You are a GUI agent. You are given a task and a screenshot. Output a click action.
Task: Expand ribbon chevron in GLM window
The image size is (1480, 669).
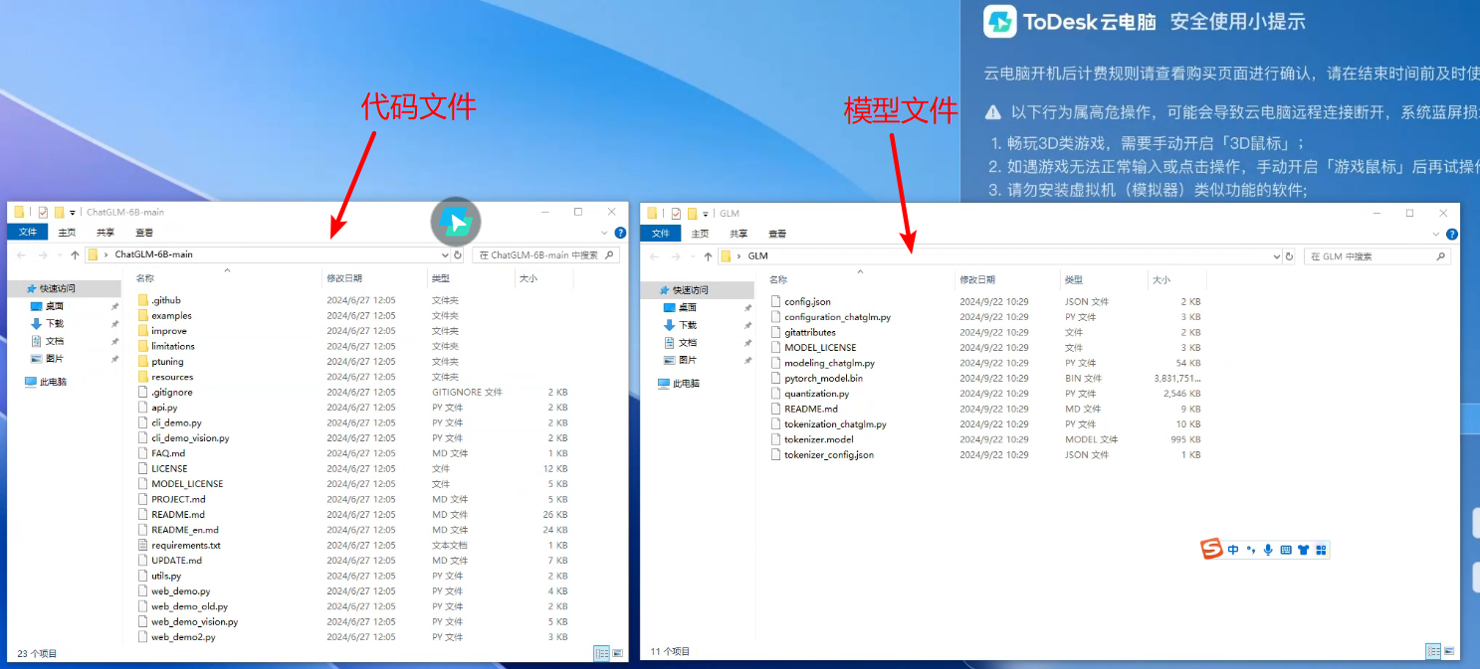(1438, 234)
